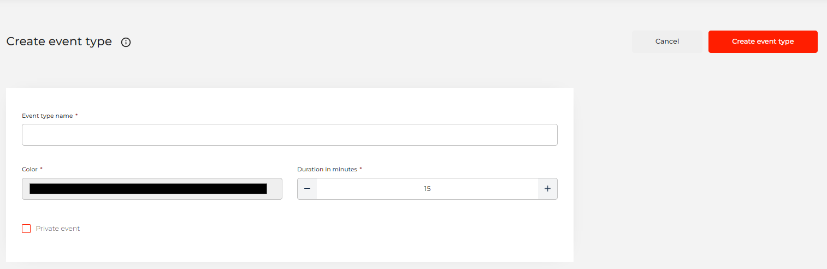Click the Private event label text
Image resolution: width=827 pixels, height=269 pixels.
click(x=58, y=229)
